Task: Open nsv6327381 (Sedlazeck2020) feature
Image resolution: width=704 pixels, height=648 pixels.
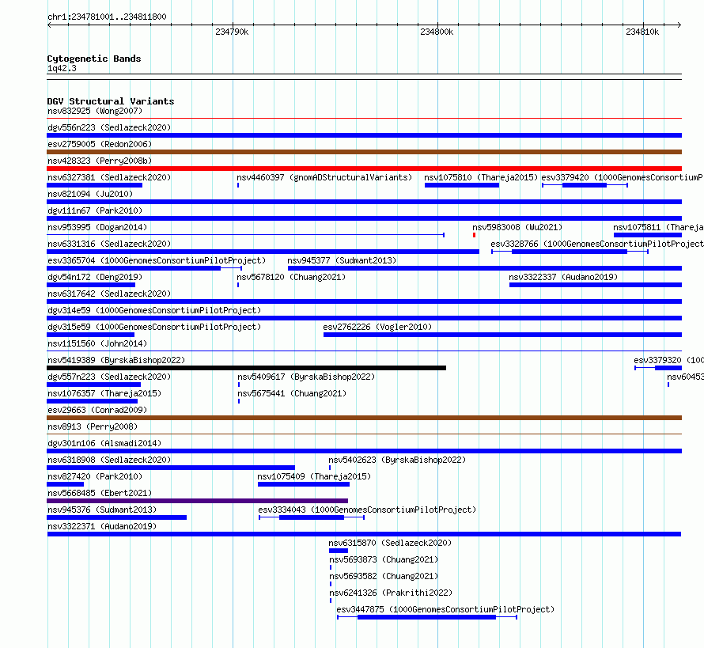Action: point(94,185)
